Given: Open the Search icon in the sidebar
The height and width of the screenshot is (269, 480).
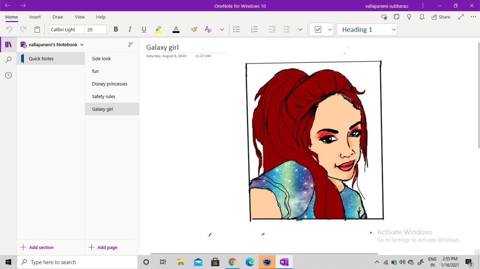Looking at the screenshot, I should pos(8,60).
